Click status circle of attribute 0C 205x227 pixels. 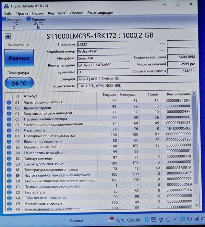coord(9,142)
